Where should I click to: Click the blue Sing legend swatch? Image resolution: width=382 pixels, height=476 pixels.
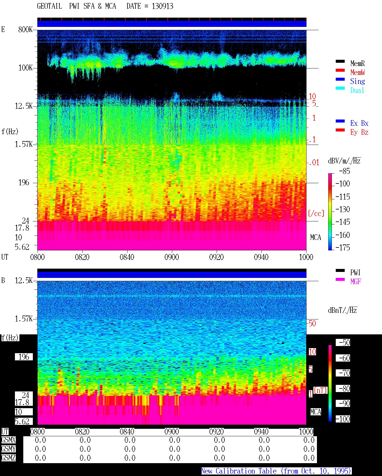click(340, 79)
